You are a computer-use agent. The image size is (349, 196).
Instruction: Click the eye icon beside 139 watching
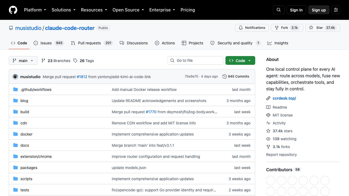click(268, 139)
